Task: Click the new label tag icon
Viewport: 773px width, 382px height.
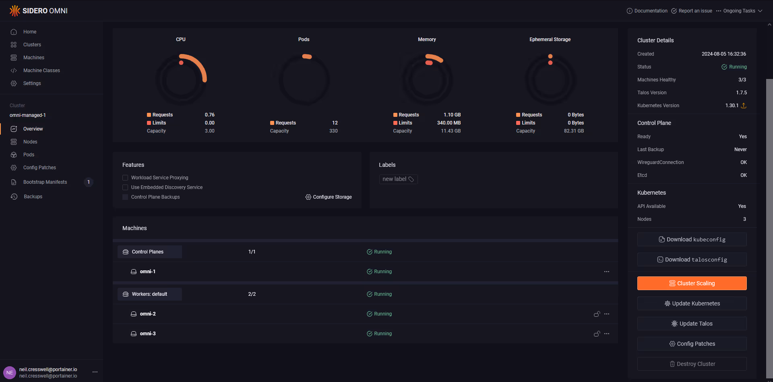Action: click(x=411, y=179)
